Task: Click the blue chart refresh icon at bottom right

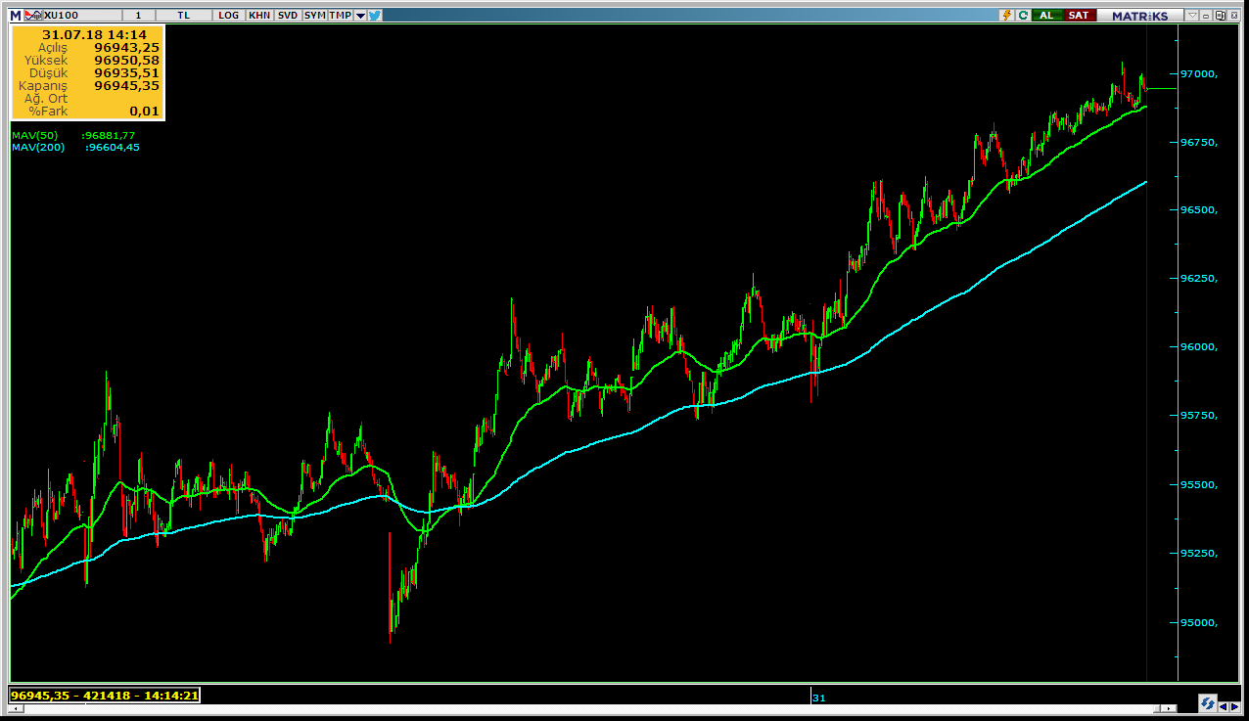Action: (1207, 703)
